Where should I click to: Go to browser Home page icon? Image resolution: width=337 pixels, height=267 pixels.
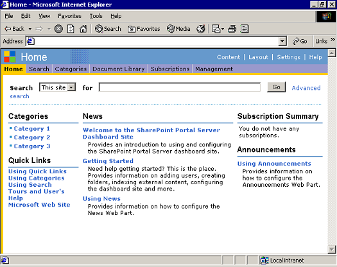tap(83, 29)
